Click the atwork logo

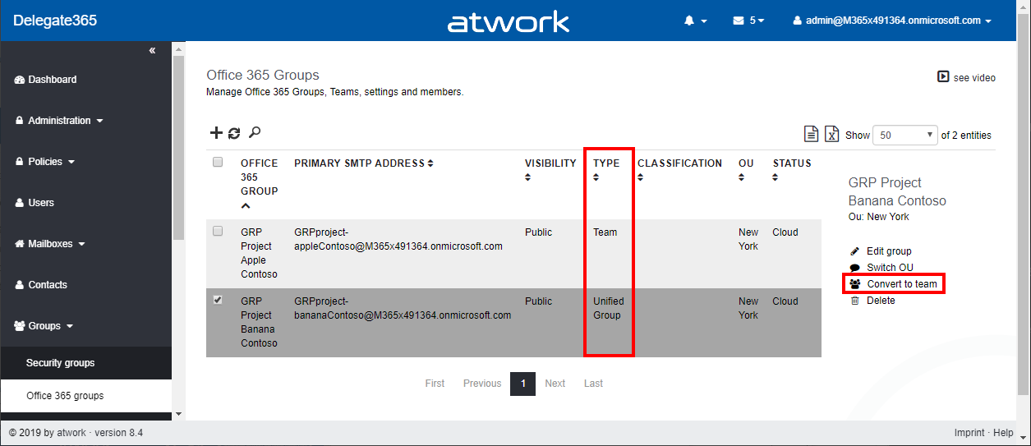click(x=508, y=21)
